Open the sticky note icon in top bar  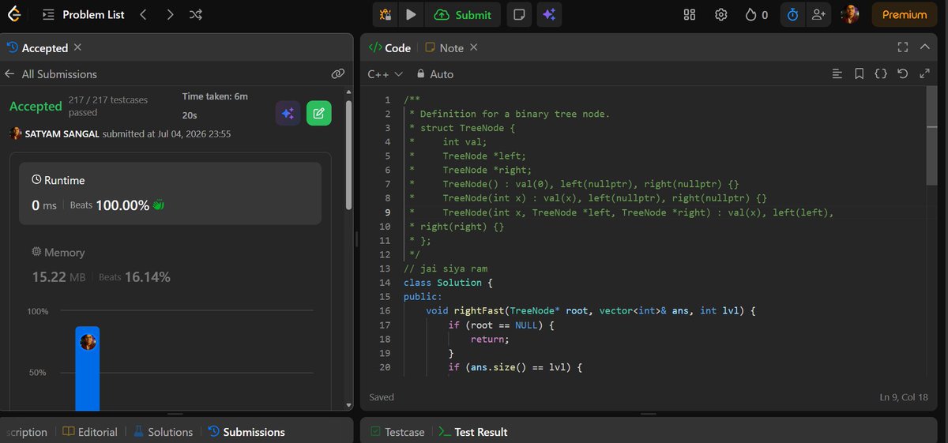(x=519, y=14)
